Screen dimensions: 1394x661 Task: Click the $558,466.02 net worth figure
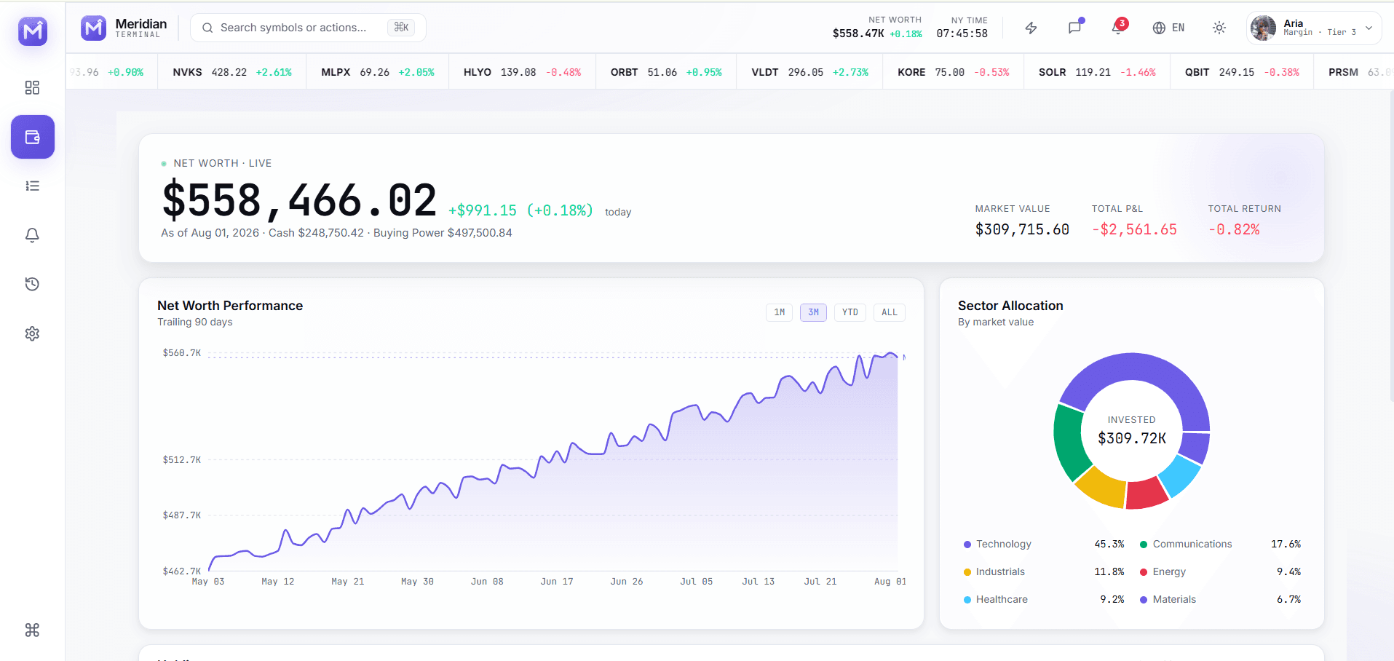point(299,200)
